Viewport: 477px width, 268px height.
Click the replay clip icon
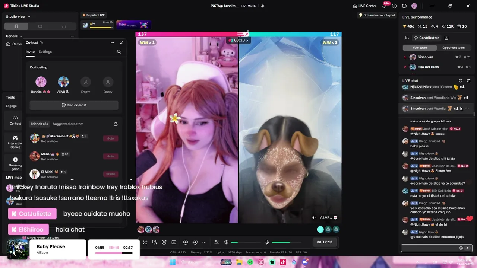pos(195,242)
